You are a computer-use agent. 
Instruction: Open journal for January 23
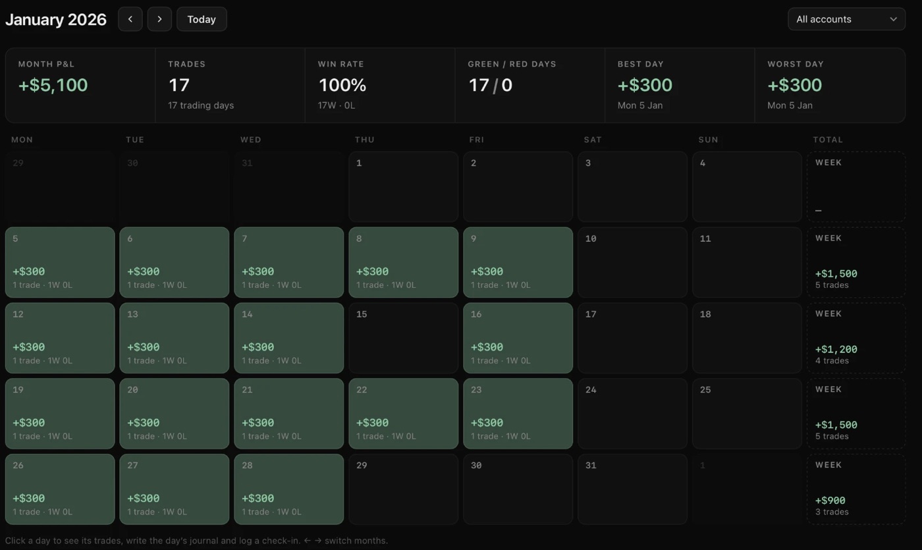(518, 414)
